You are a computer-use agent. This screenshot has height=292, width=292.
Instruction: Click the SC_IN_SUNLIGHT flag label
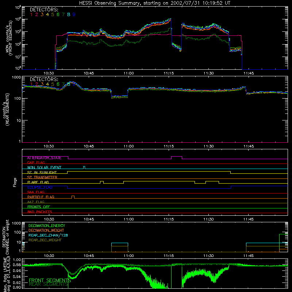coord(42,172)
